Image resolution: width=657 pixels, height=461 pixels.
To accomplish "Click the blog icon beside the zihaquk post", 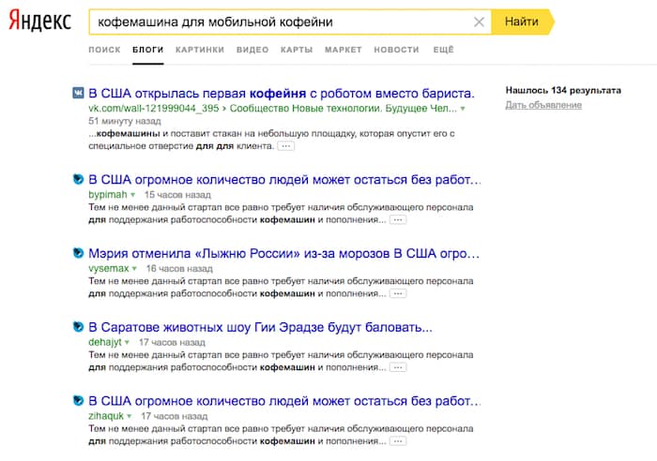I will click(x=79, y=401).
